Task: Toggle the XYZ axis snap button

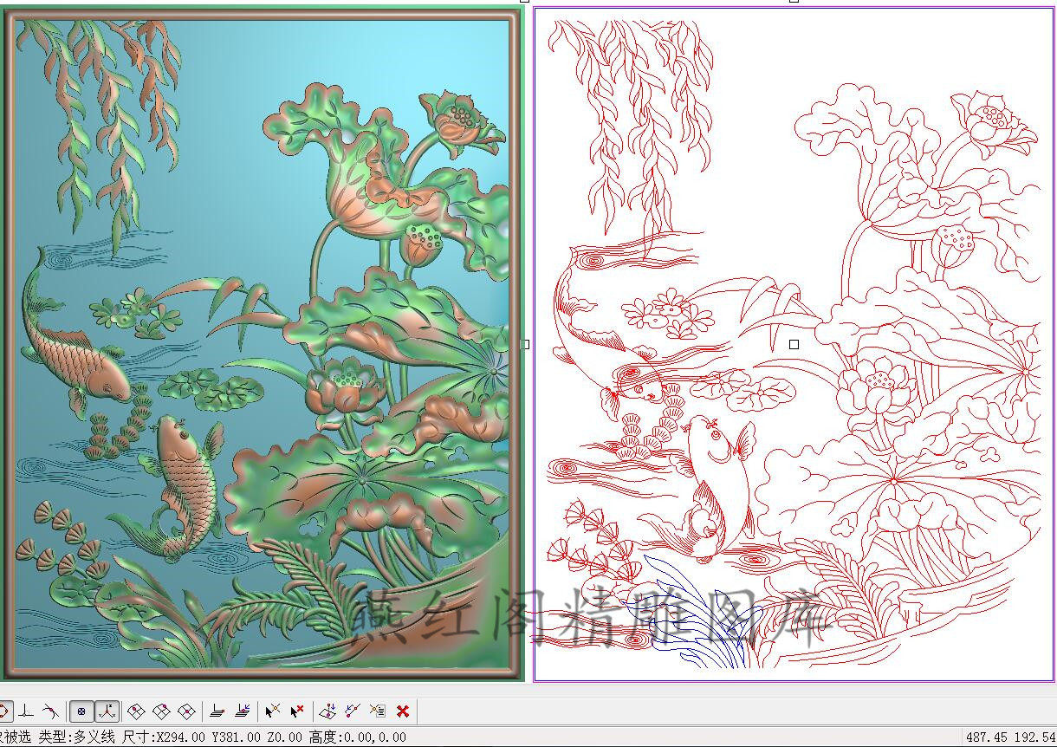Action: [107, 711]
